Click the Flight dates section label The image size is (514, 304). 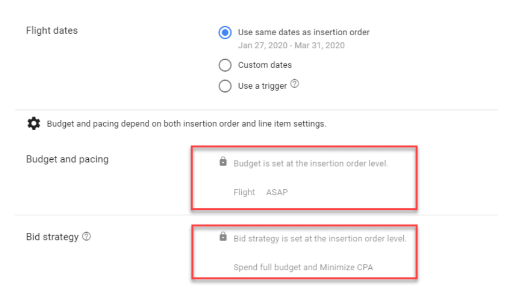52,31
